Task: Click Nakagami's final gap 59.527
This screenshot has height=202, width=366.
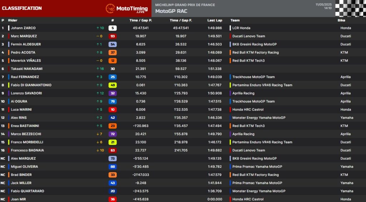Action: pos(181,69)
